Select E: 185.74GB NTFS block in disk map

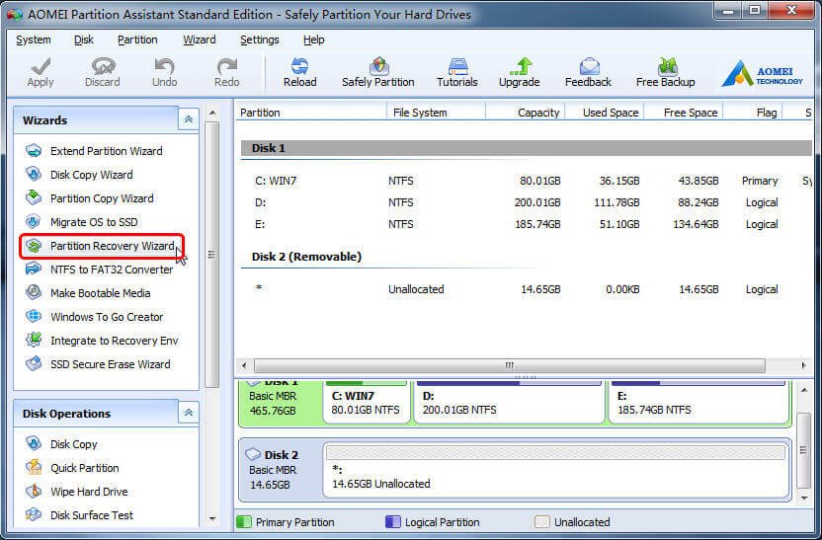699,402
